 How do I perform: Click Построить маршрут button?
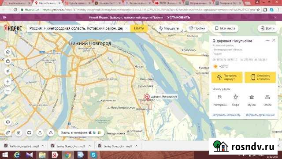(227, 77)
